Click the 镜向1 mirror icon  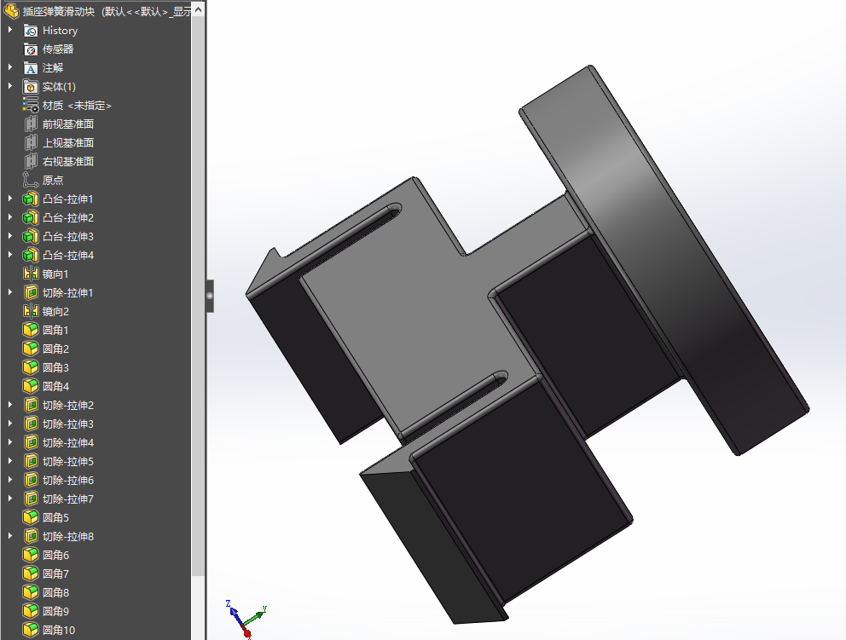31,274
